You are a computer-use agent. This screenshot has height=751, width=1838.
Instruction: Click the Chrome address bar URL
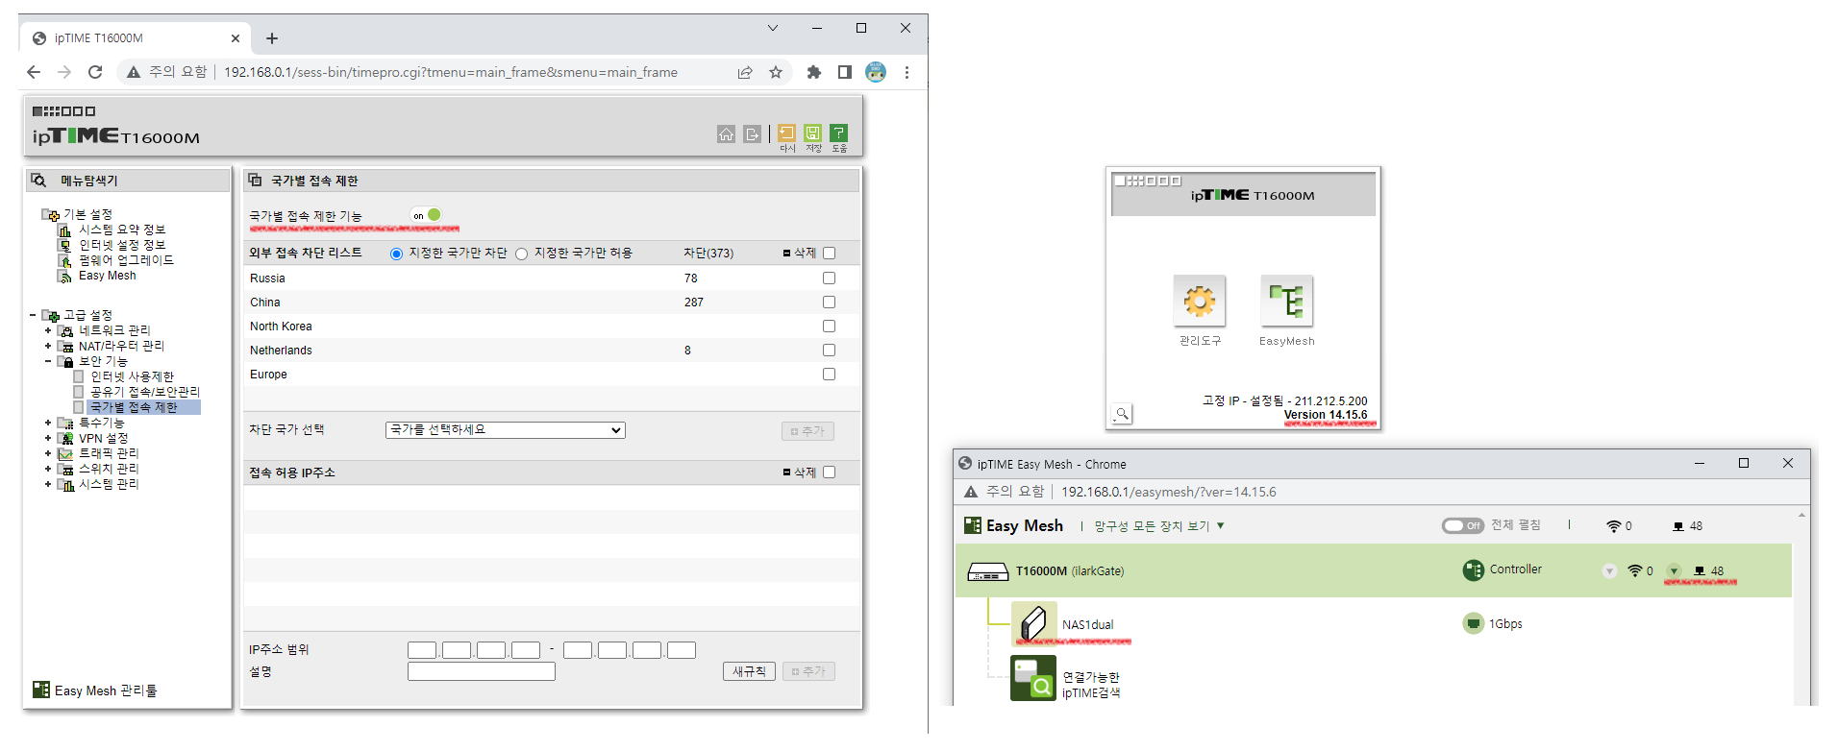[x=451, y=72]
